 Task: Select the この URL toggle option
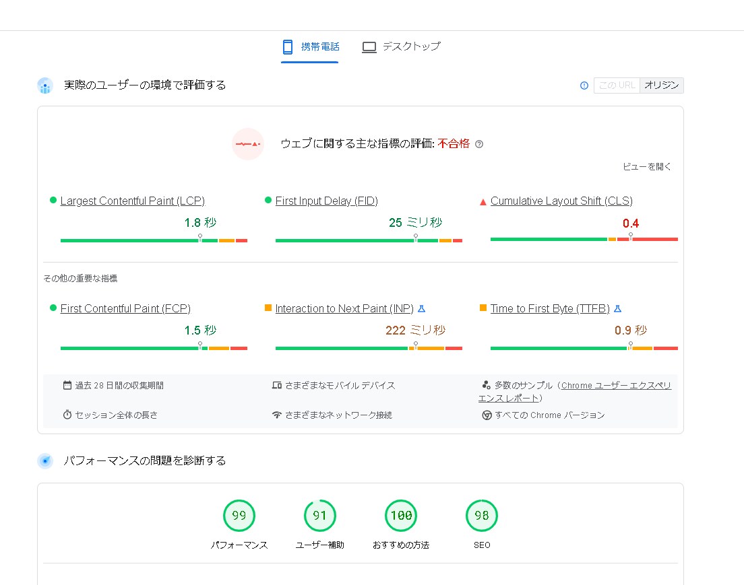click(x=617, y=85)
